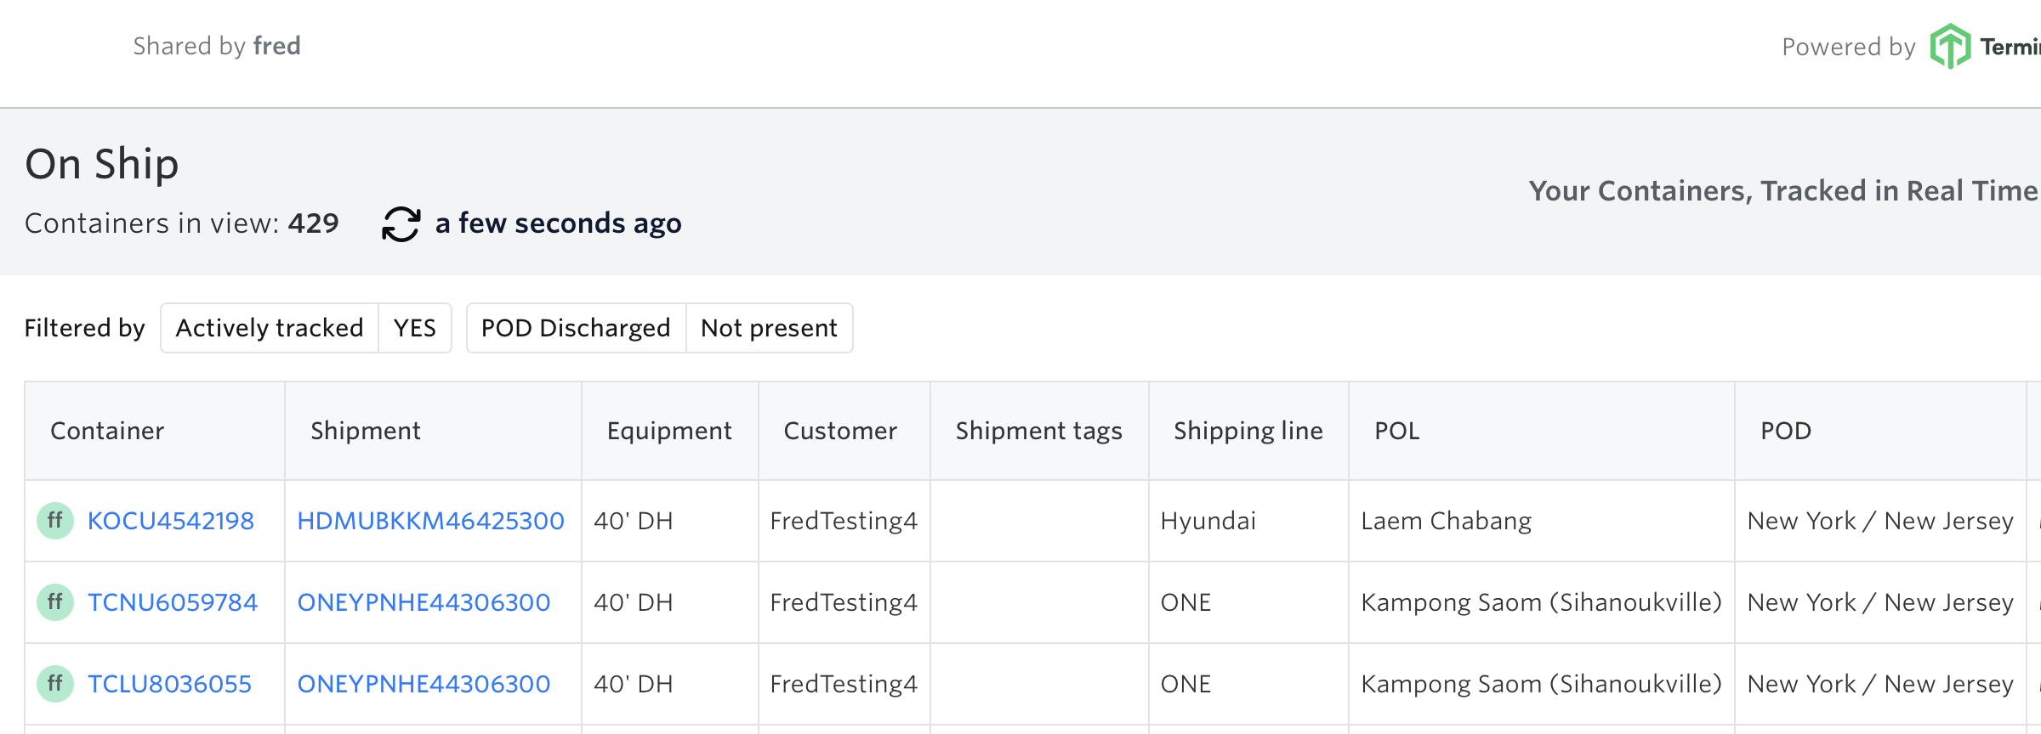Click the YES filter value
2041x734 pixels.
414,328
